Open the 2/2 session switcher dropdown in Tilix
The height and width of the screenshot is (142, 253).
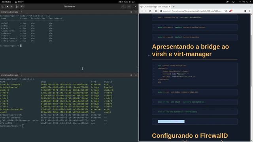tap(5, 7)
